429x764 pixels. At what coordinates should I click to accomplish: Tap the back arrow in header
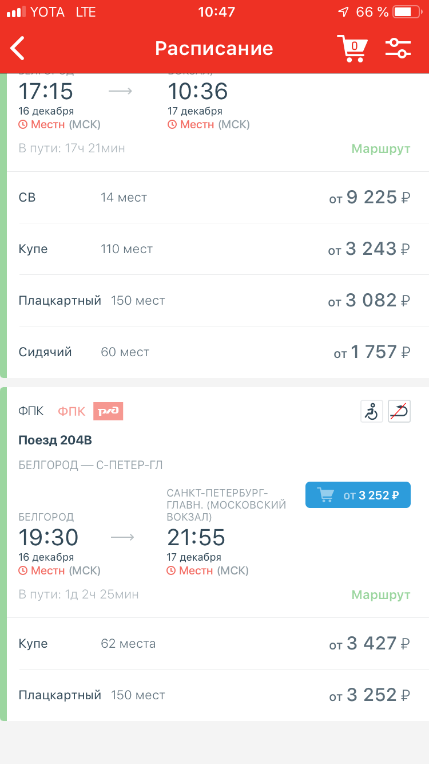[x=18, y=48]
